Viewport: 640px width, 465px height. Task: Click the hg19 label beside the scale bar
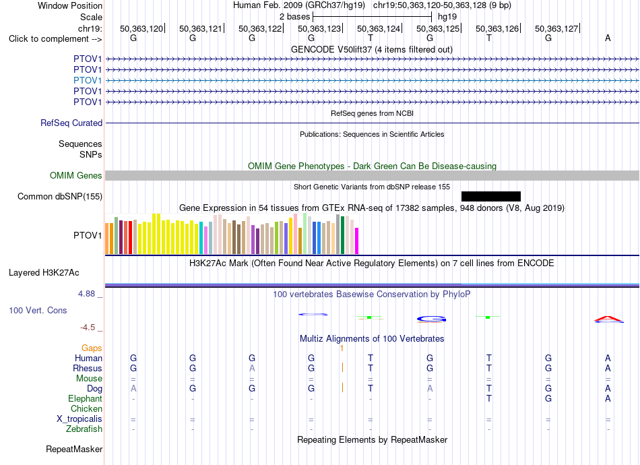[x=447, y=17]
